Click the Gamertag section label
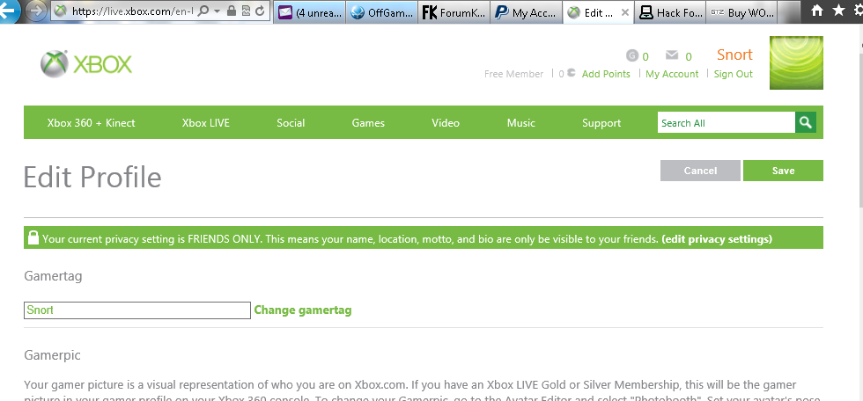Screen dimensions: 863x401 53,276
